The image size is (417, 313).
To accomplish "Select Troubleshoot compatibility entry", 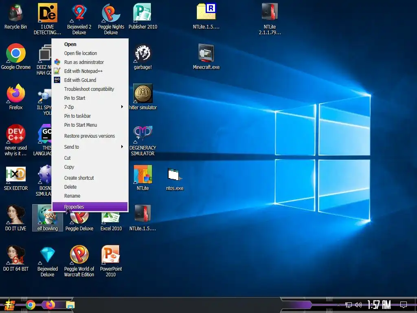I will tap(90, 89).
